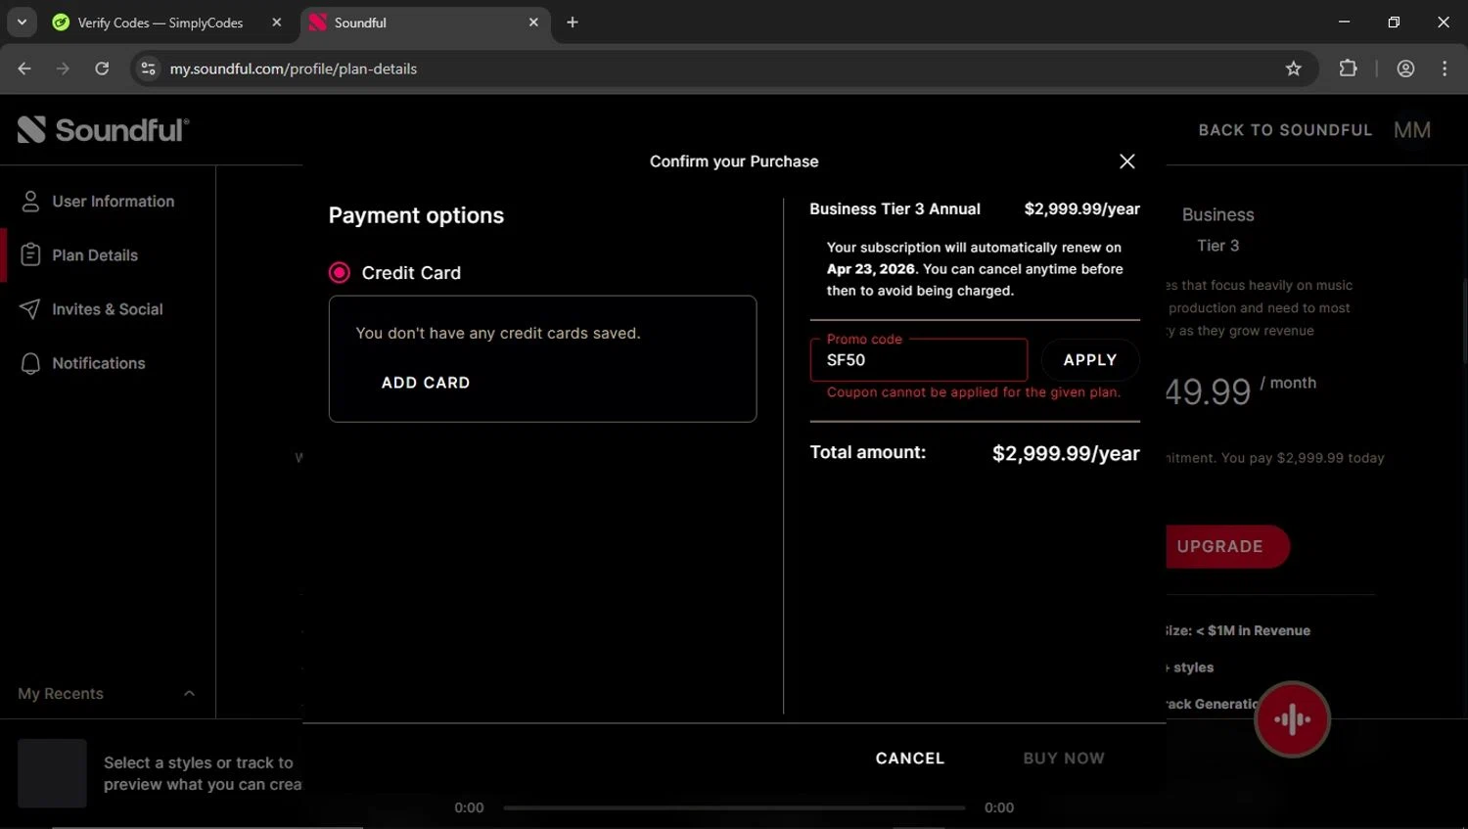Go back in browser history
The width and height of the screenshot is (1468, 829).
point(24,69)
